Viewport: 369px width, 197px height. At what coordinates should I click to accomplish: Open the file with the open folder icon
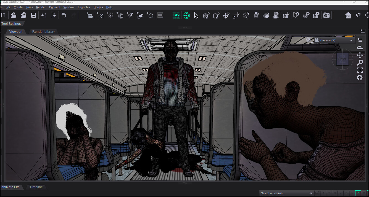tap(13, 15)
